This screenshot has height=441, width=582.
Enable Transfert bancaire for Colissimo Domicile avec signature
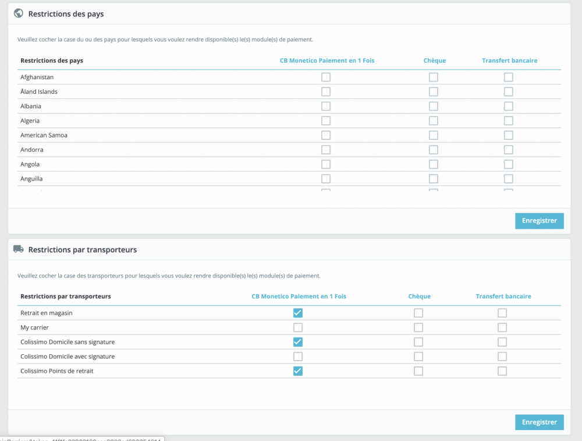(502, 357)
